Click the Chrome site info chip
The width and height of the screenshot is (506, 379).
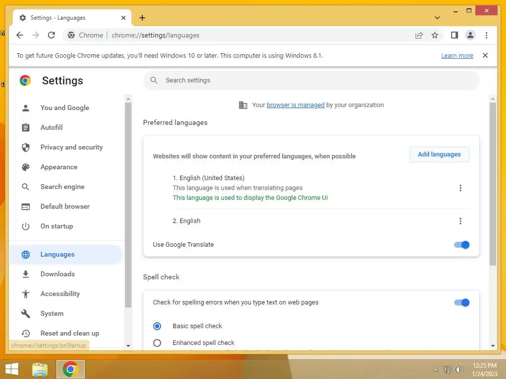pos(85,35)
